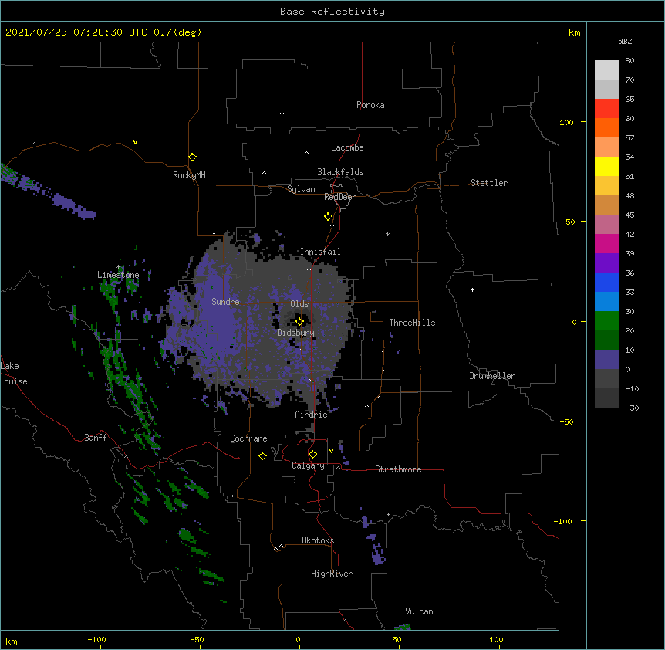This screenshot has height=650, width=665.
Task: Click the RockyMH map label
Action: click(x=189, y=175)
